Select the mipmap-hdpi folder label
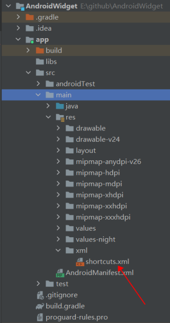 click(x=98, y=173)
